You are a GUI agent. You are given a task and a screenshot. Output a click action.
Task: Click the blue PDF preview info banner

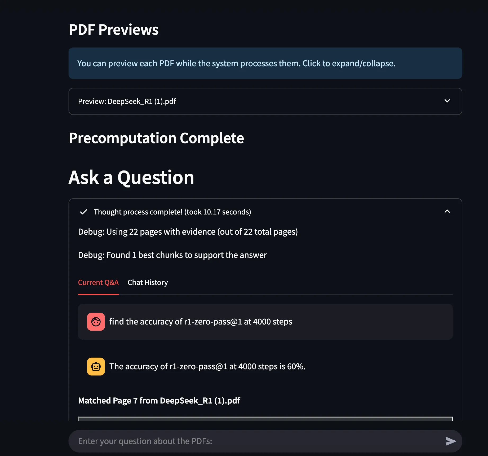[265, 63]
